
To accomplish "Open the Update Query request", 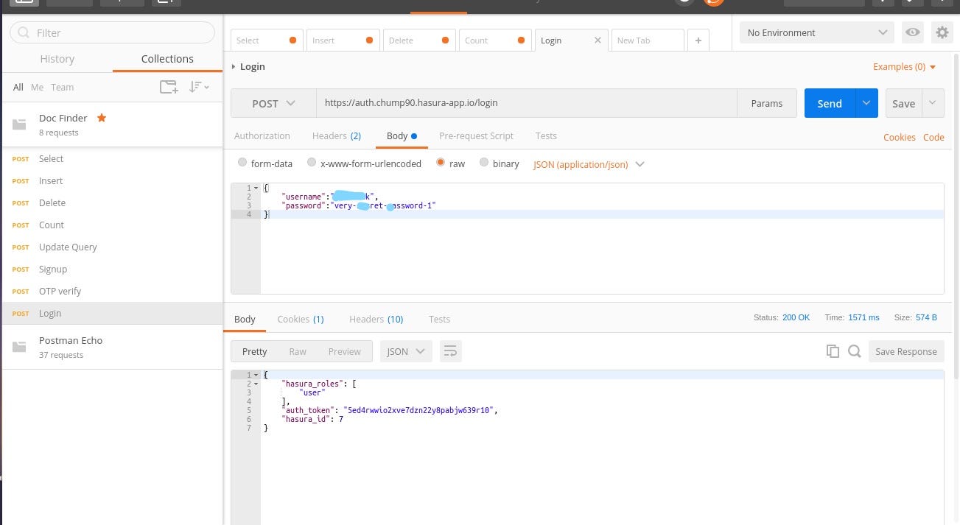I will tap(111, 247).
